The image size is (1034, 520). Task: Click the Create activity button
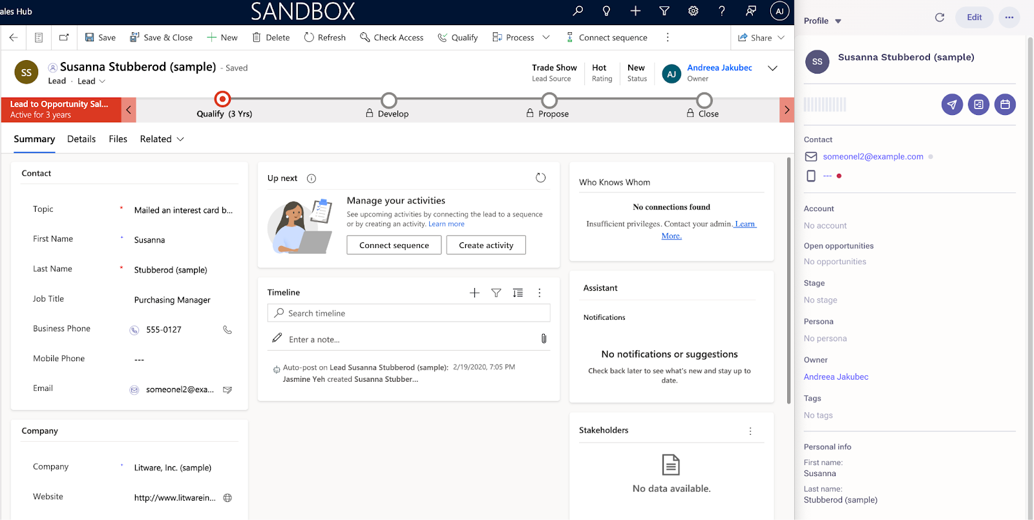click(486, 245)
